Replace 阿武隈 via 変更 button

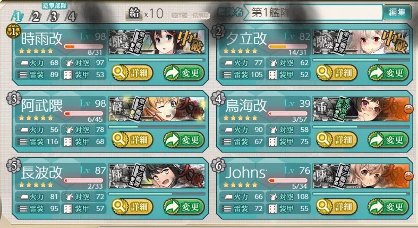[x=184, y=139]
